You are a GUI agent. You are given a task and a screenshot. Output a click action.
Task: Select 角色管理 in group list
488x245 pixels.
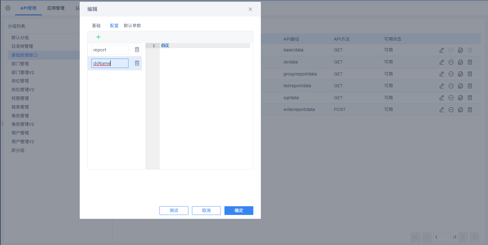click(20, 116)
